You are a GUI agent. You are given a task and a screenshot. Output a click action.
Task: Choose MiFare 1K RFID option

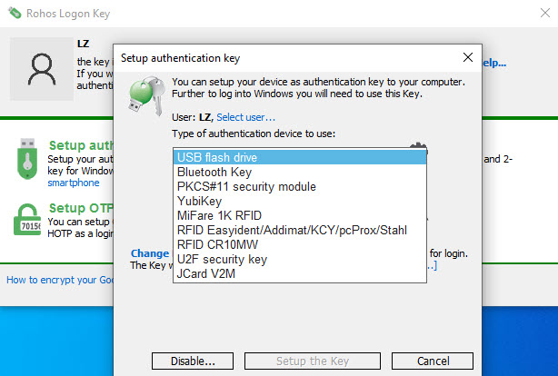[x=300, y=215]
